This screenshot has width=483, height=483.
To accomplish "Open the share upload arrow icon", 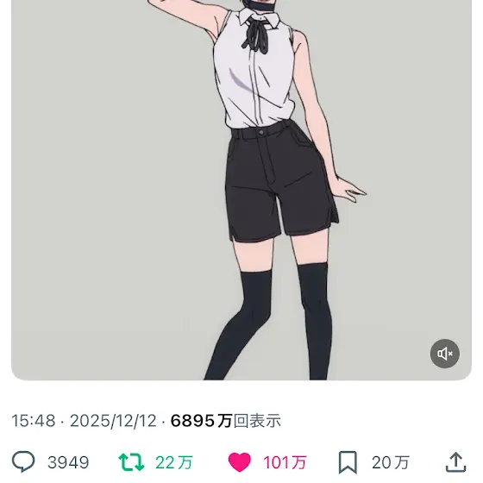I will pyautogui.click(x=456, y=461).
